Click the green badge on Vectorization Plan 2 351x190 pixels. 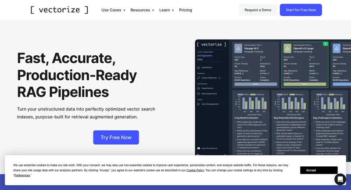[326, 44]
